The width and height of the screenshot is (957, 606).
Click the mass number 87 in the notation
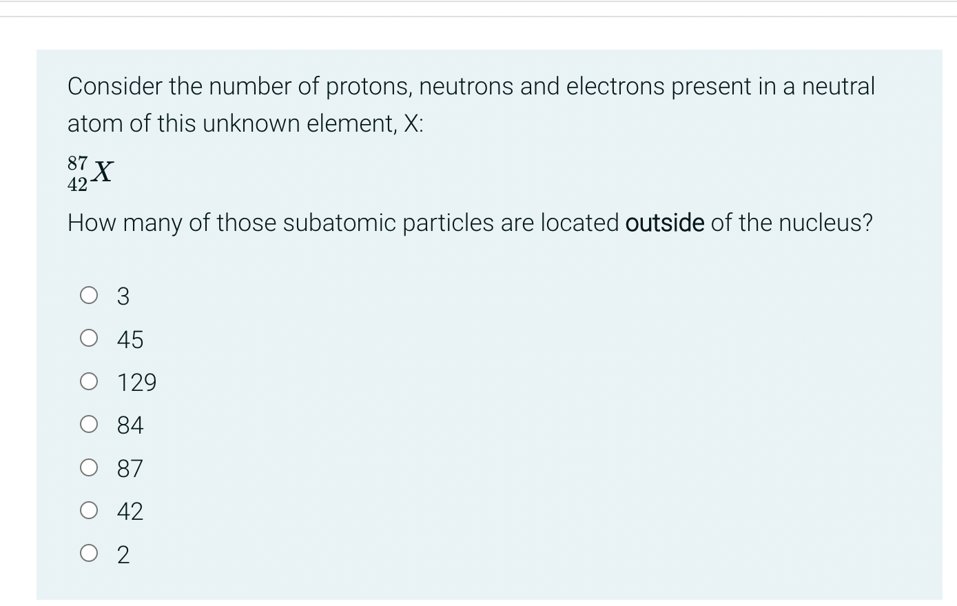(x=76, y=163)
